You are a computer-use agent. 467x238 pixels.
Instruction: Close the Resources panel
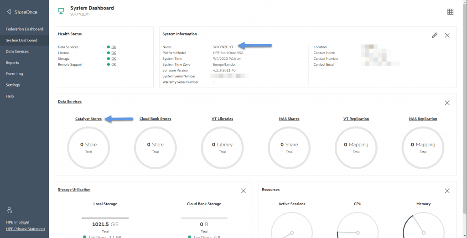447,191
